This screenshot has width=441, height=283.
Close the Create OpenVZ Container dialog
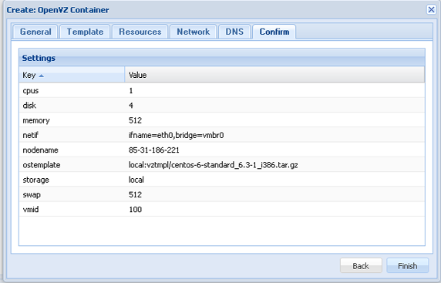point(431,10)
